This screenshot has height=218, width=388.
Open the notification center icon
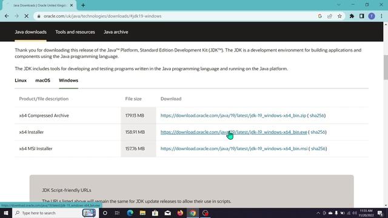tap(380, 213)
